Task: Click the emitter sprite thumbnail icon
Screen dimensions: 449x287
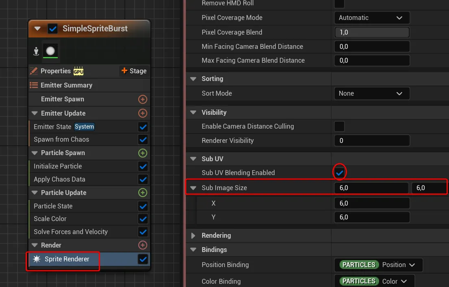Action: tap(50, 51)
